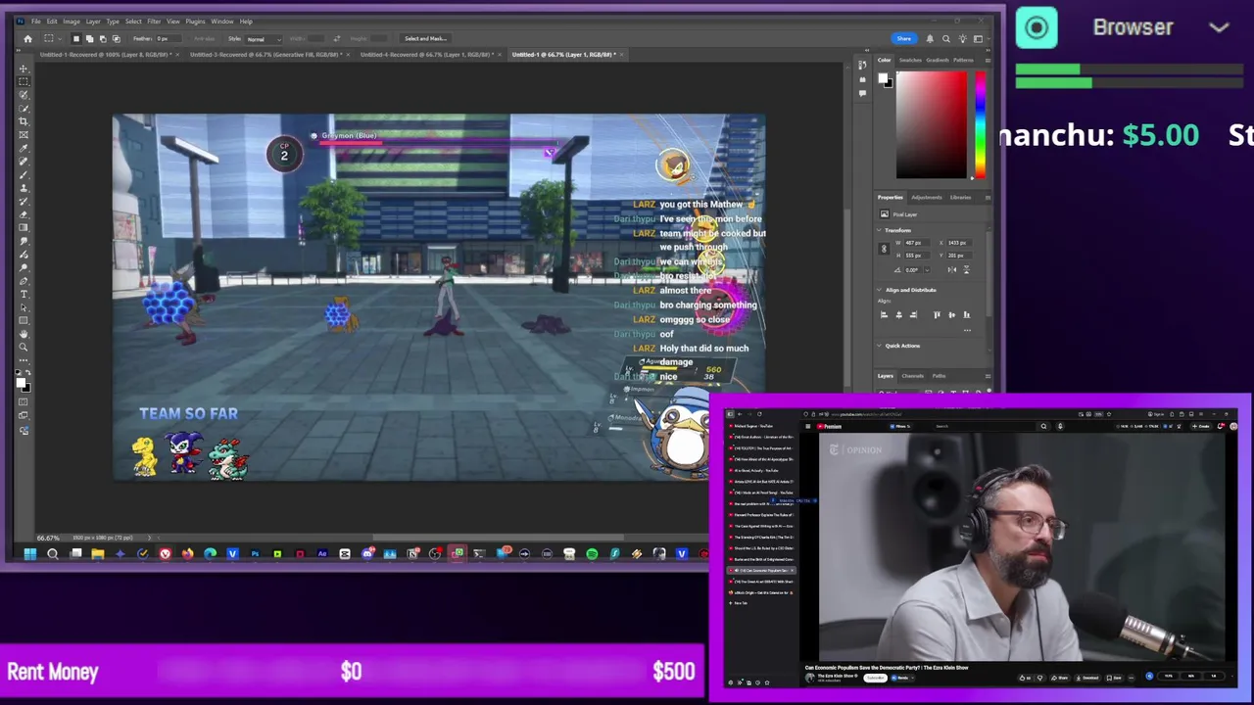Click Select and Mask button
Viewport: 1254px width, 705px height.
(425, 38)
